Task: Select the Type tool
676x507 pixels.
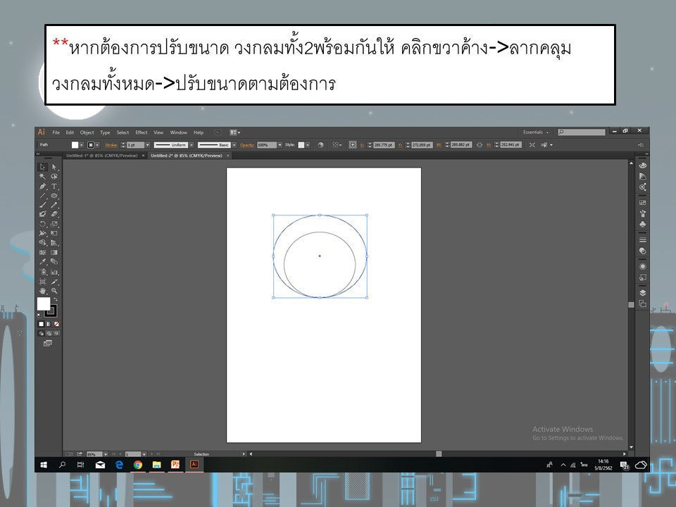Action: tap(54, 186)
